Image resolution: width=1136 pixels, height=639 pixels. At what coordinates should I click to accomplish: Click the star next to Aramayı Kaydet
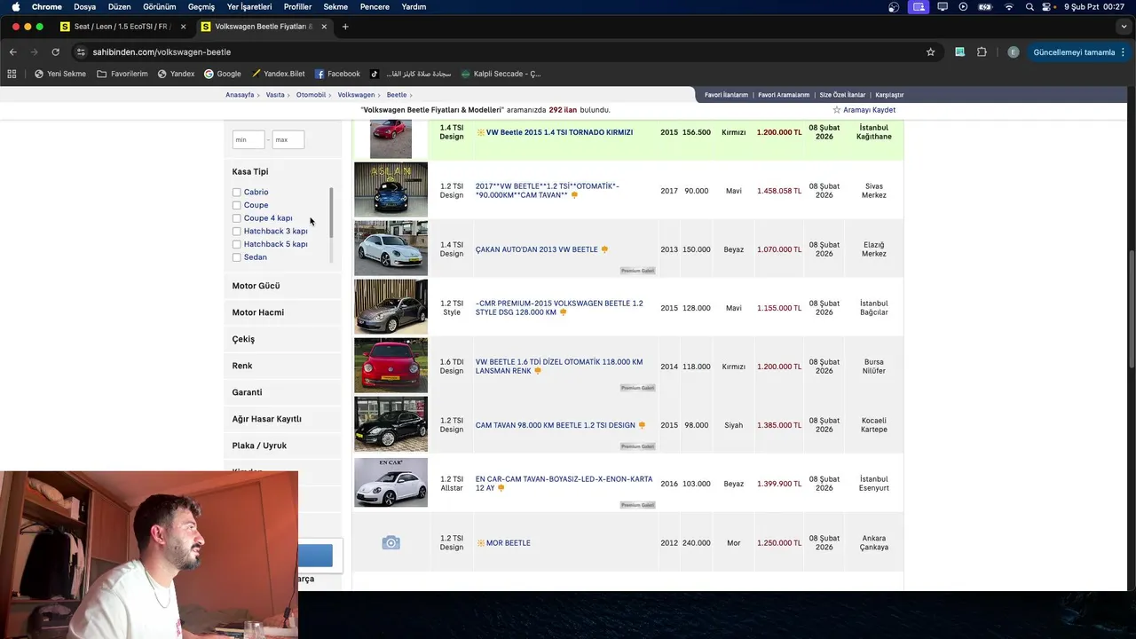[x=836, y=110]
